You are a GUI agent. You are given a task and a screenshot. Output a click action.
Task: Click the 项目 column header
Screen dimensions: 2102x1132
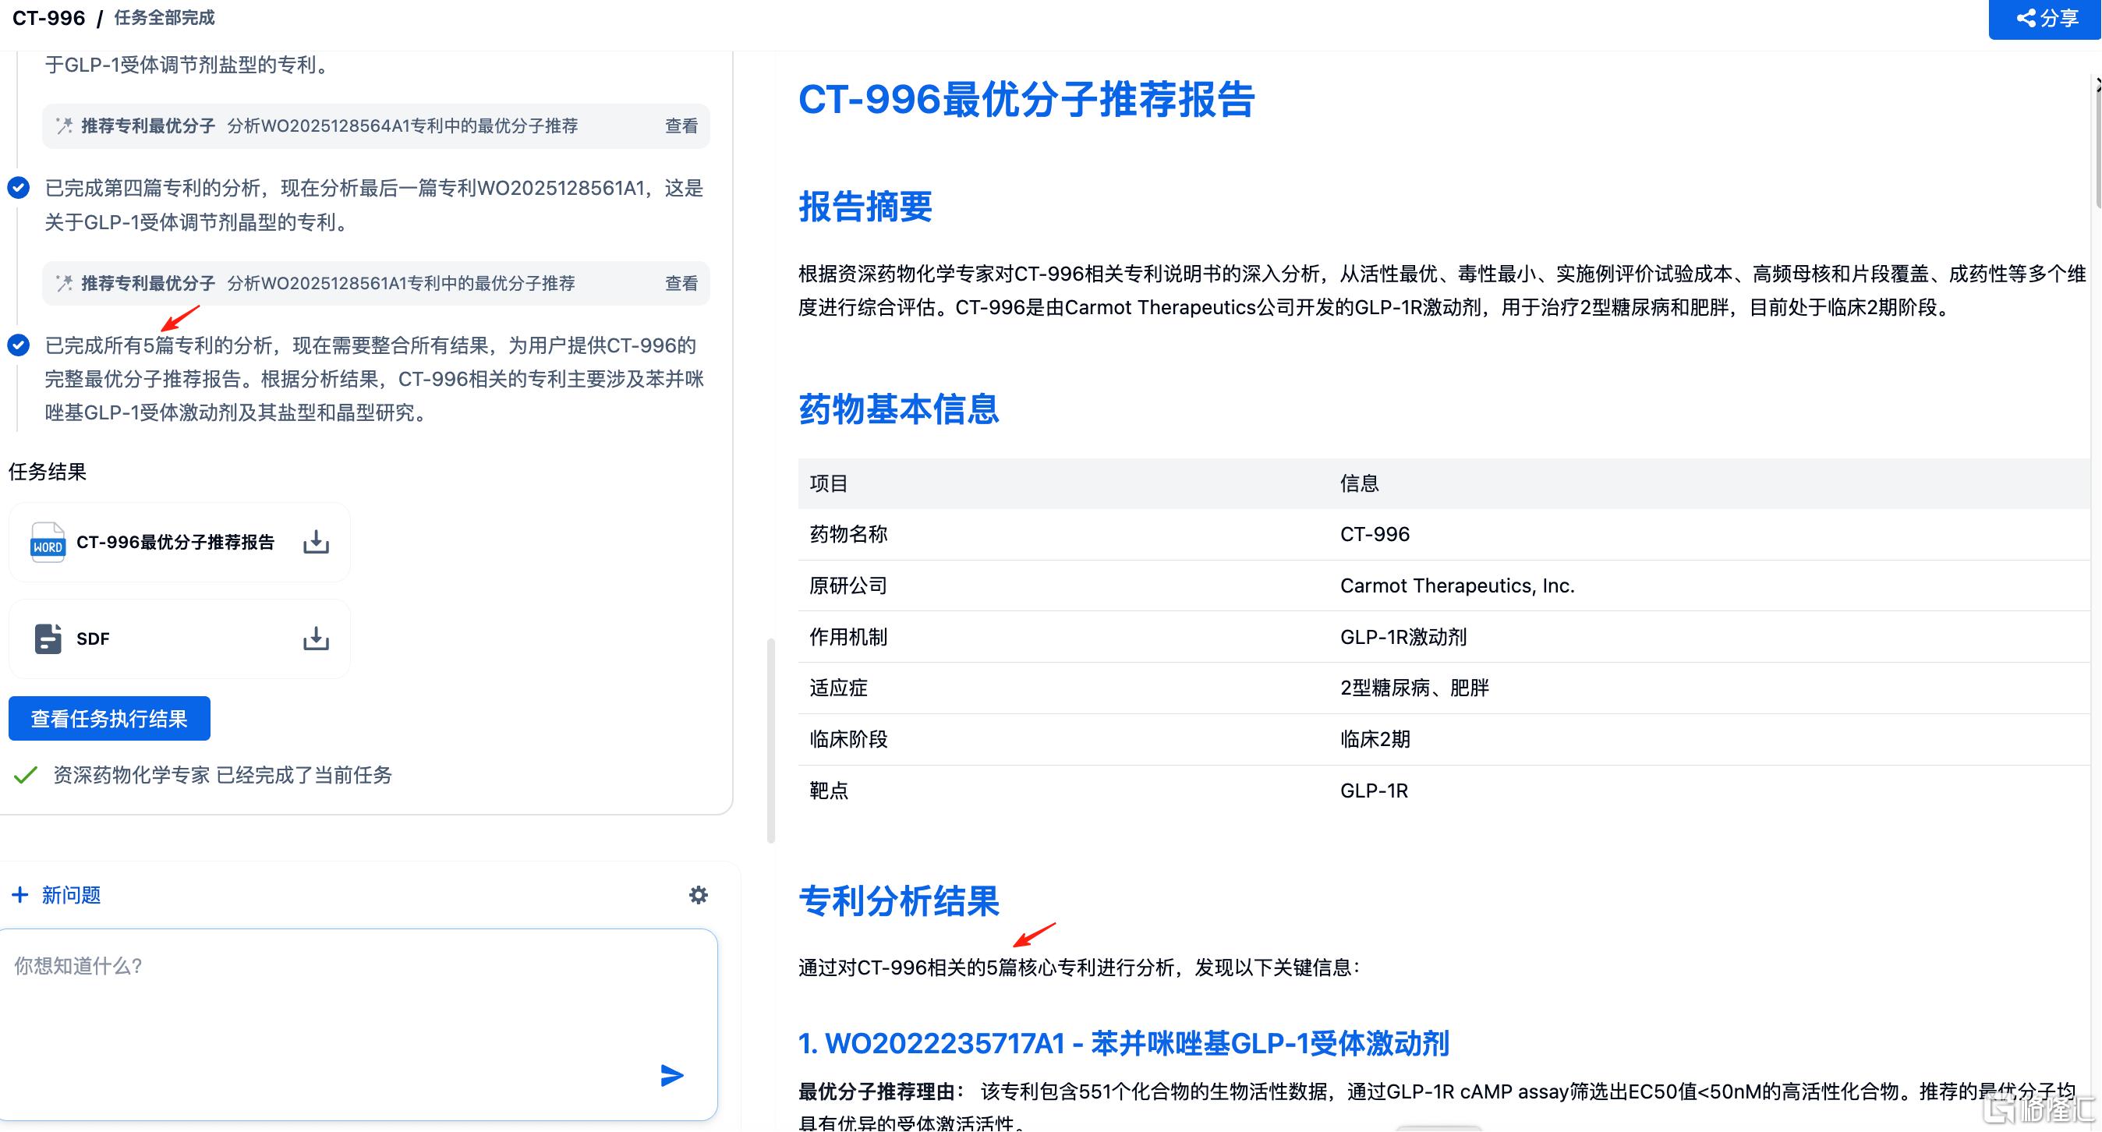pyautogui.click(x=828, y=484)
